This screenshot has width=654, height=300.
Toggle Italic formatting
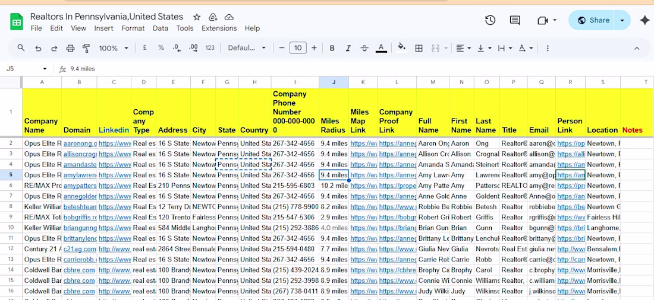click(x=348, y=48)
